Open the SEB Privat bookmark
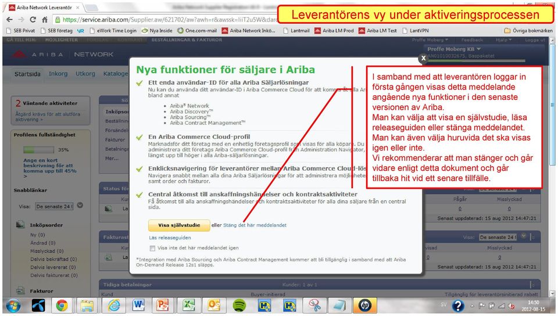This screenshot has height=316, width=558. (21, 31)
